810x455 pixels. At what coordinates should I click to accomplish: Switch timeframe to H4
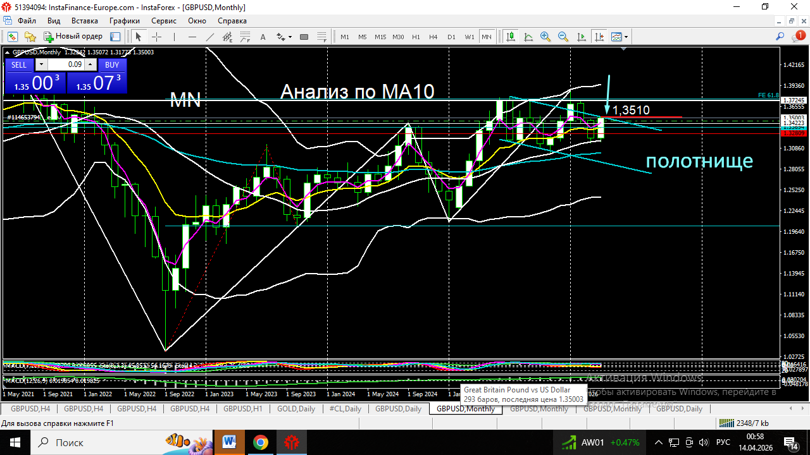433,37
